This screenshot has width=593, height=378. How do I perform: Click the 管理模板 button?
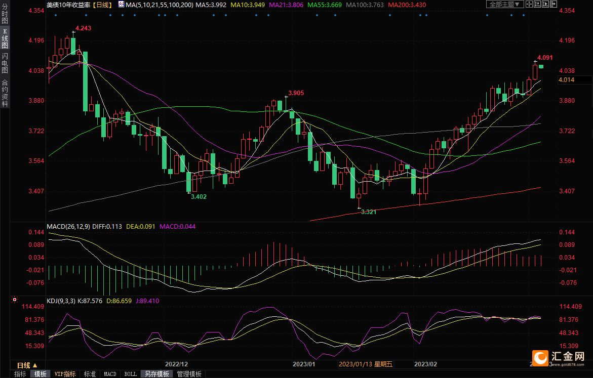[x=189, y=374]
